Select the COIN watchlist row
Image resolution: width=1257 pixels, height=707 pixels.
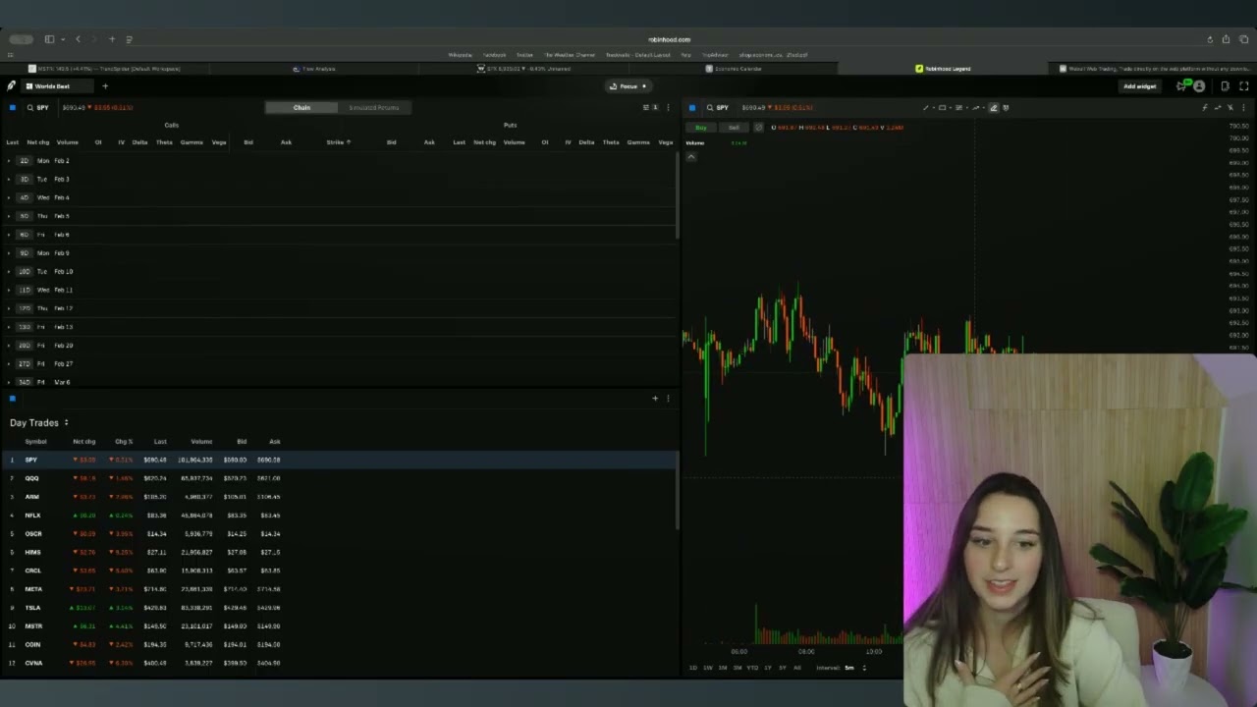[339, 645]
